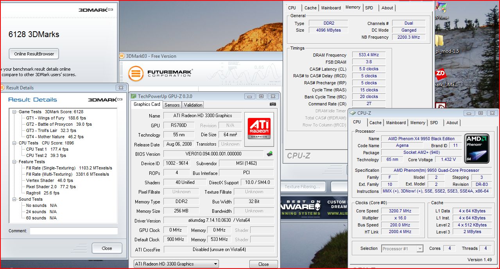Click the BIOS Version field in GPU-Z
This screenshot has height=269, width=500.
click(213, 154)
